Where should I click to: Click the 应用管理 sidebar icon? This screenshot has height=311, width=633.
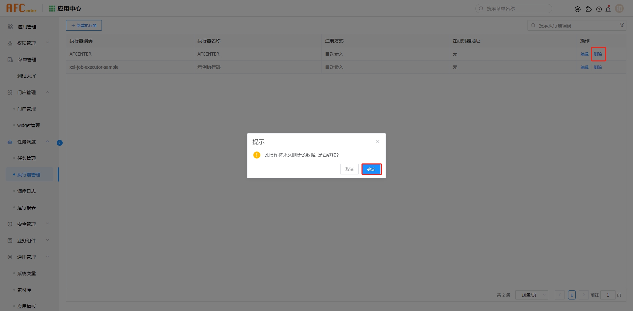(x=10, y=27)
